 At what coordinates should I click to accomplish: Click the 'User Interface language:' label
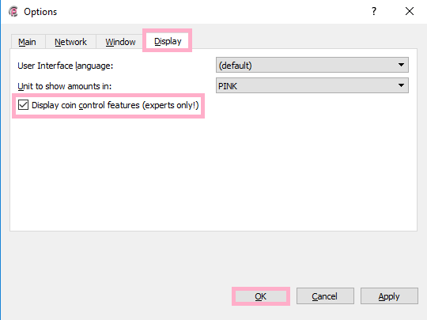click(65, 66)
